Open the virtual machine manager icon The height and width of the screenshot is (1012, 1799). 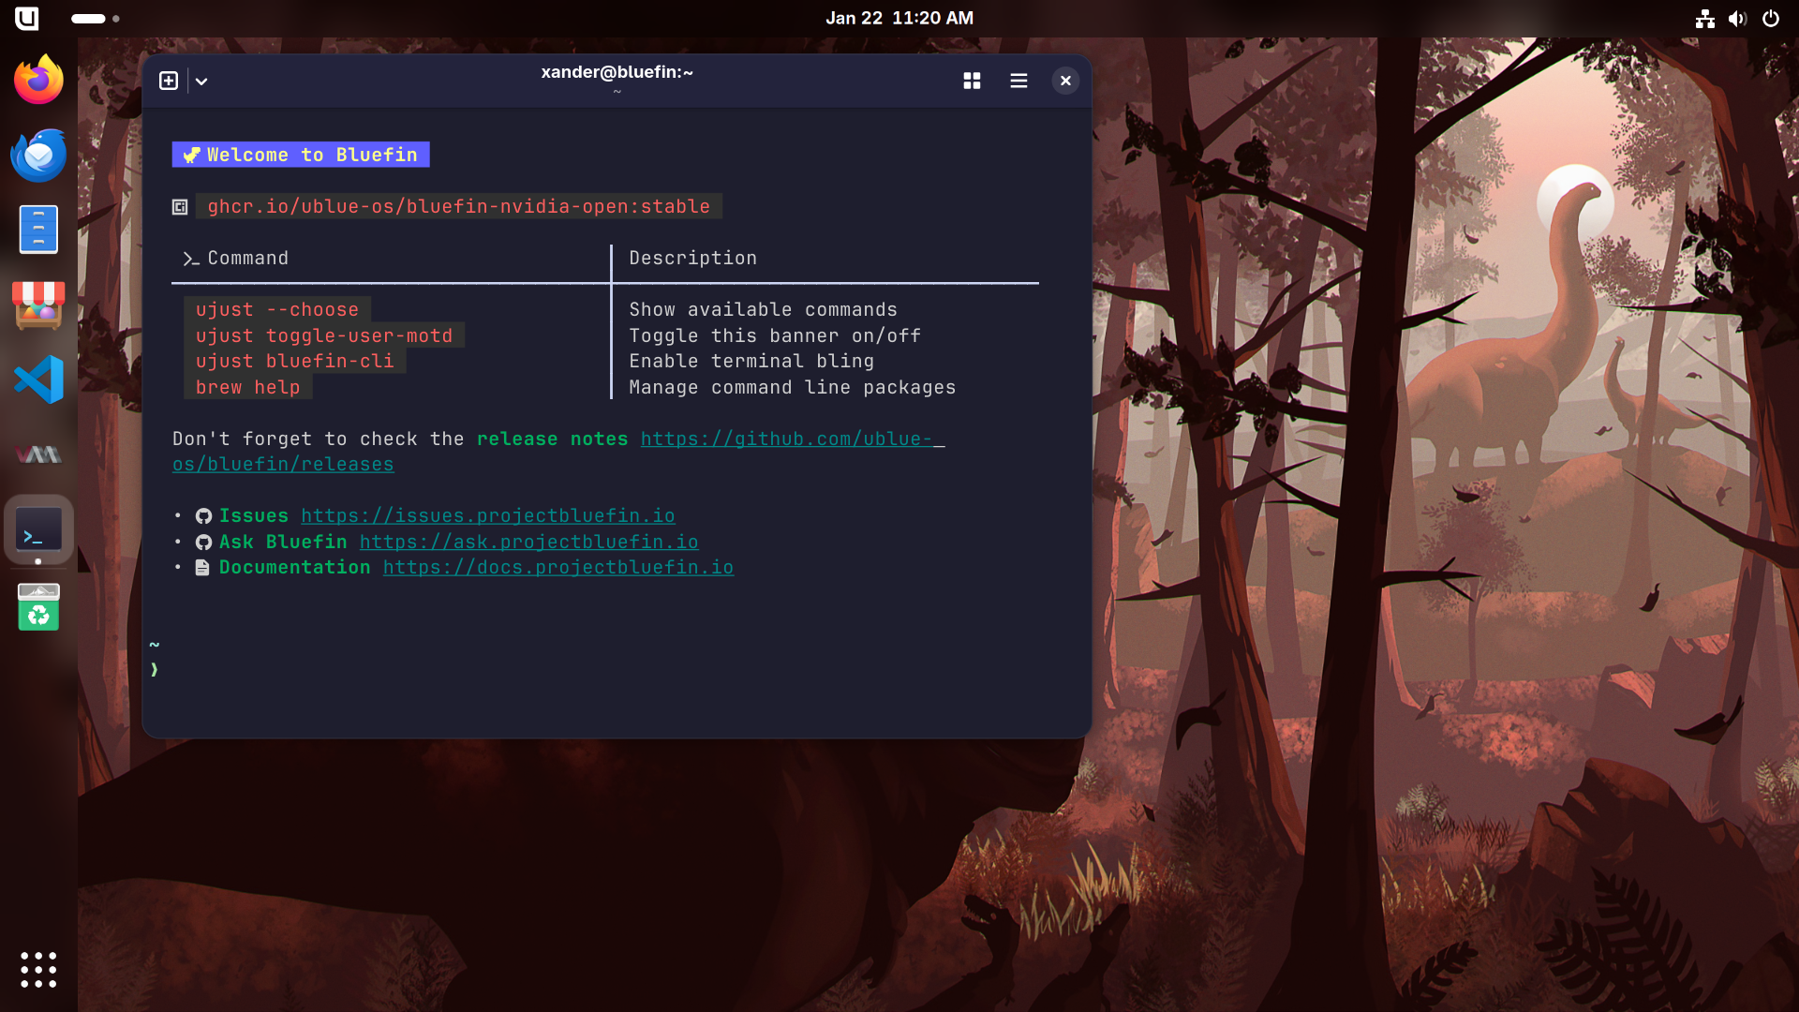(x=38, y=454)
